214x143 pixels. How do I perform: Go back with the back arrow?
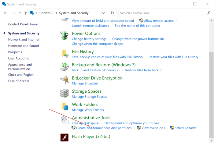coord(6,13)
